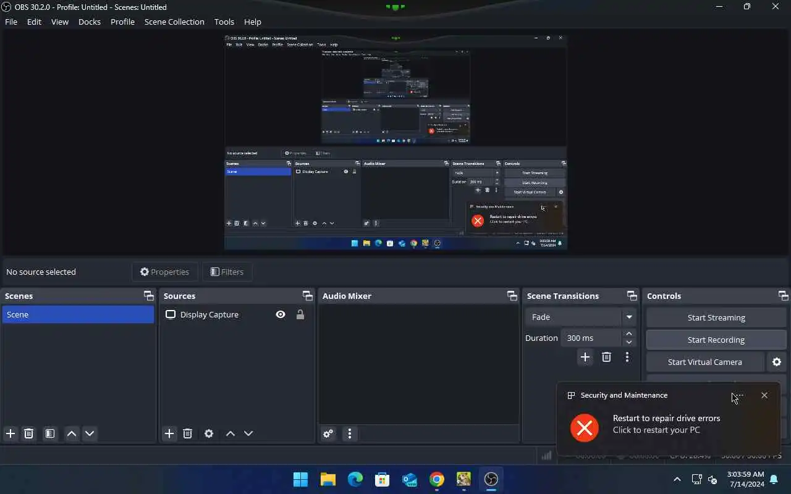The width and height of the screenshot is (791, 494).
Task: Click Start Virtual Camera button
Action: [705, 362]
